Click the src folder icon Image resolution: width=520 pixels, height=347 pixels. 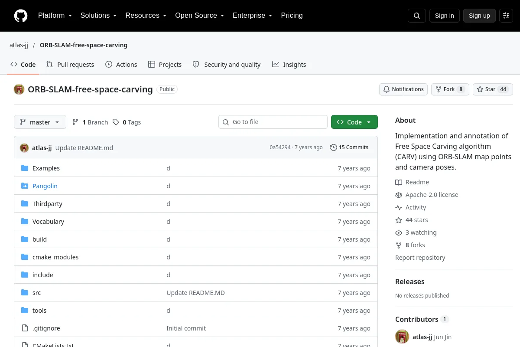pos(25,293)
